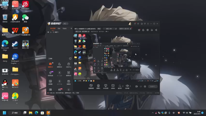
Task: Toggle the lock of the 截屏 1 source
Action: point(51,32)
